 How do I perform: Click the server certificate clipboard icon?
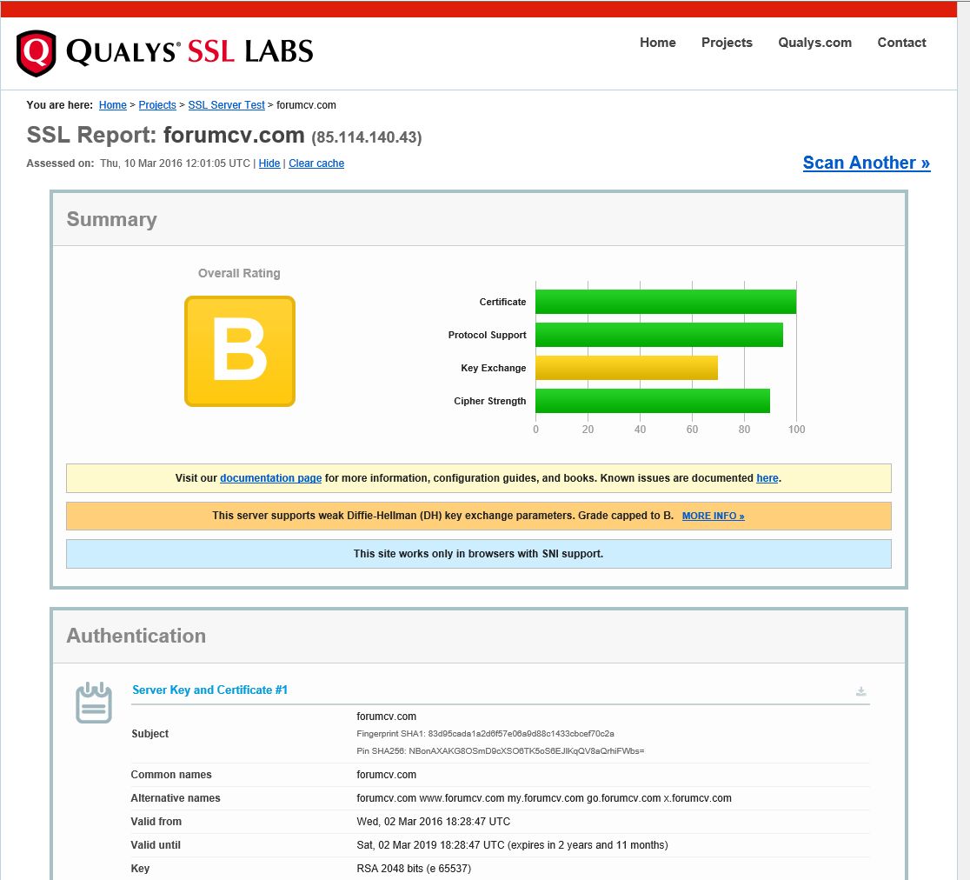[x=94, y=703]
